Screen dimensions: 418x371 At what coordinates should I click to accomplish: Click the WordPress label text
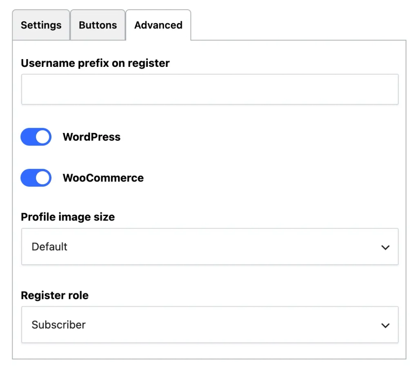[91, 137]
